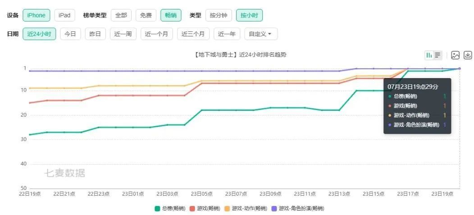Select iPad device option
This screenshot has width=474, height=215.
point(64,15)
